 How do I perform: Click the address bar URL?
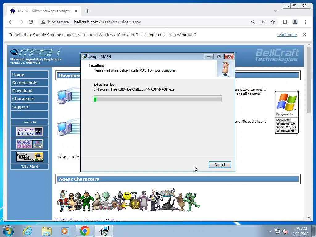107,22
